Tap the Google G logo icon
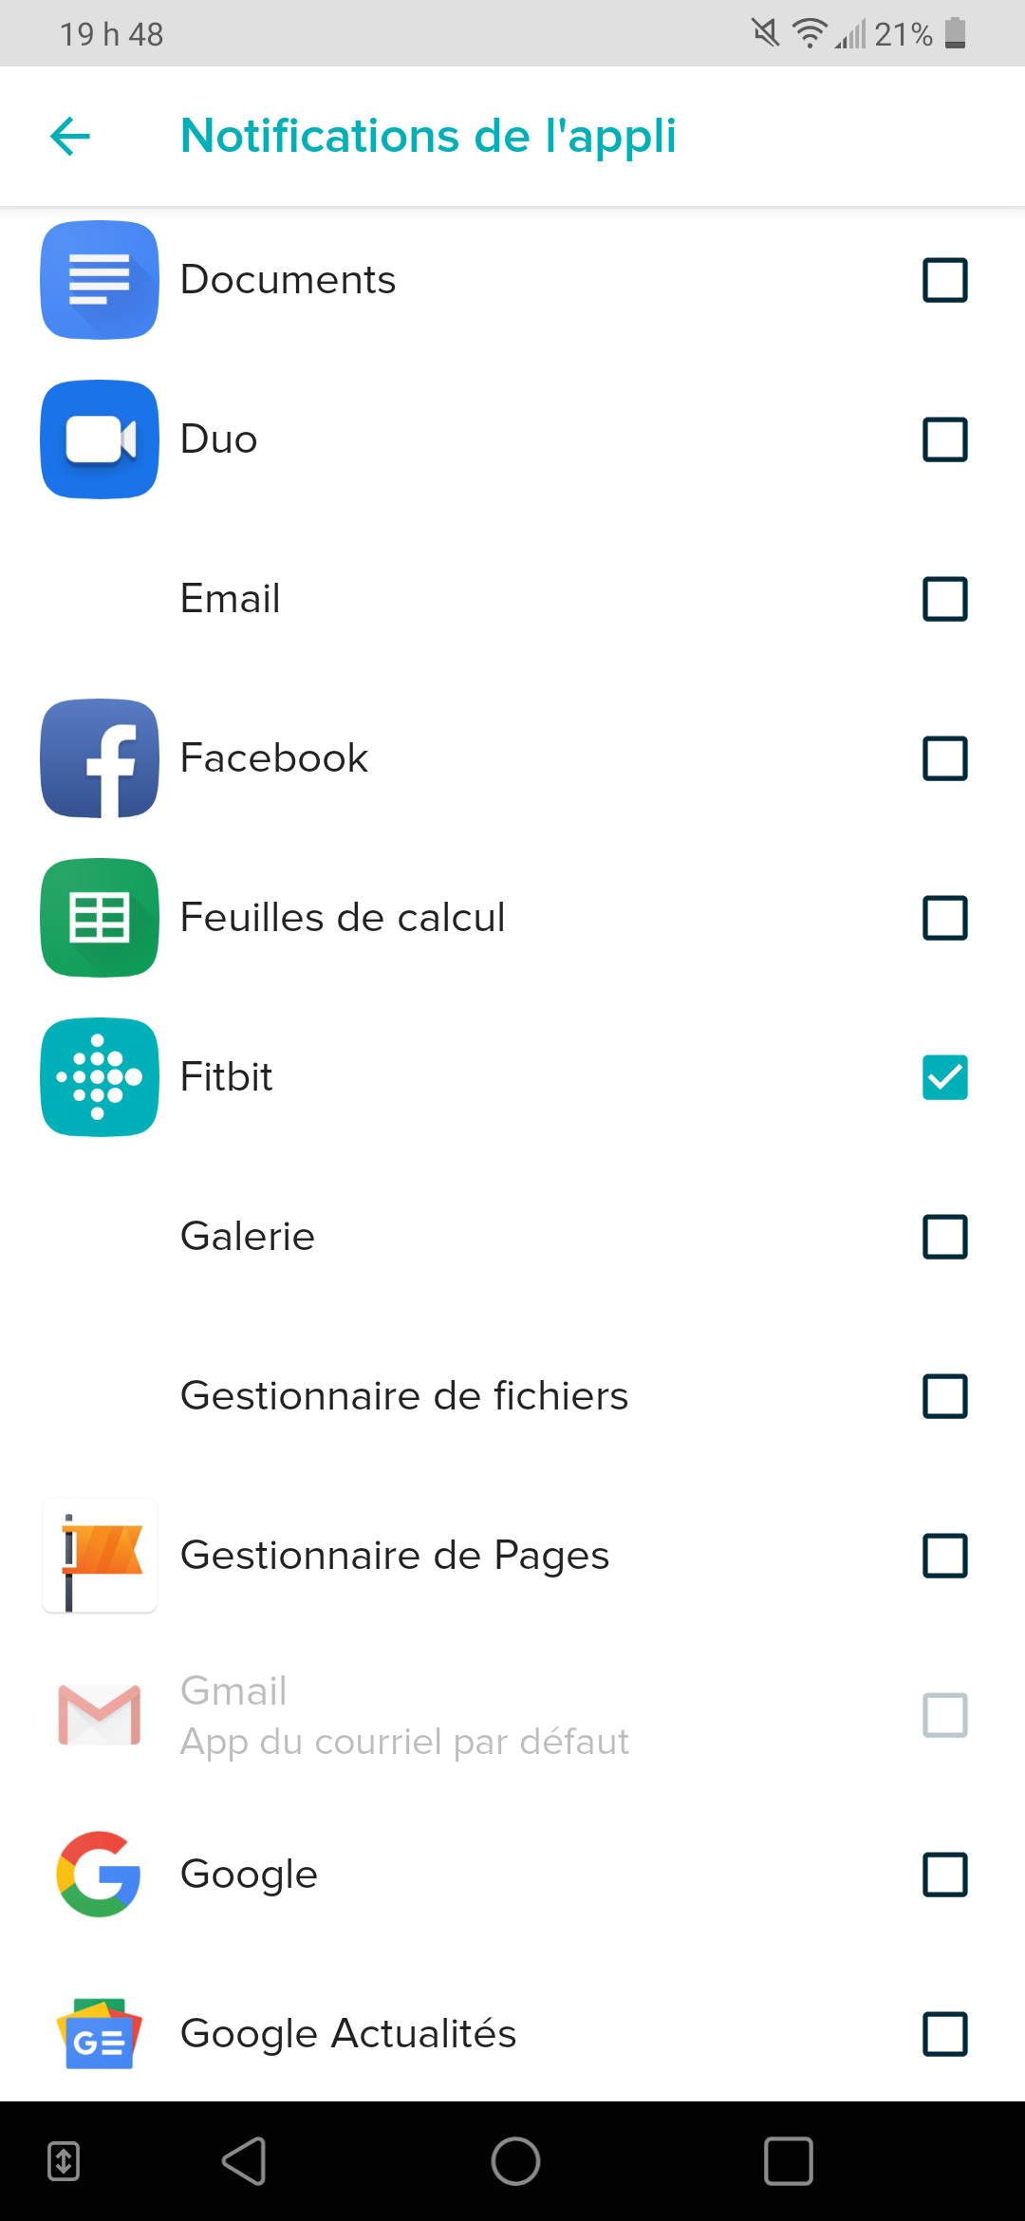The height and width of the screenshot is (2221, 1025). coord(100,1875)
